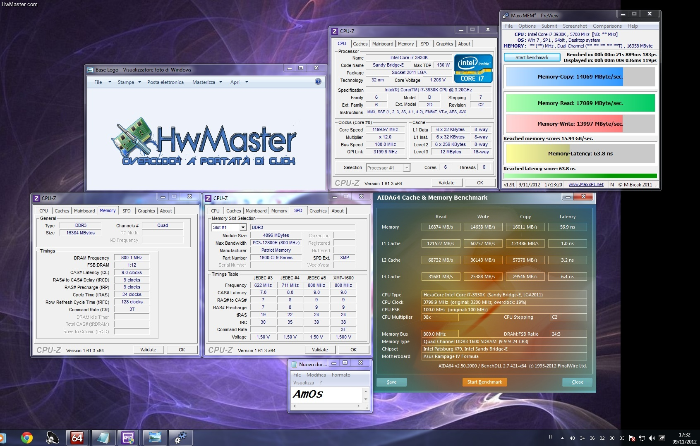The height and width of the screenshot is (446, 700).
Task: Open the Comparisons menu in MaxxMEM
Action: [x=607, y=26]
